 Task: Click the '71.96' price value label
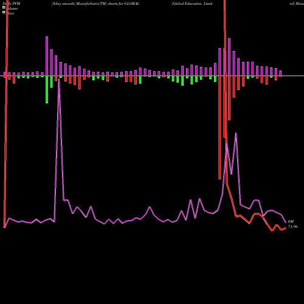pos(293,227)
